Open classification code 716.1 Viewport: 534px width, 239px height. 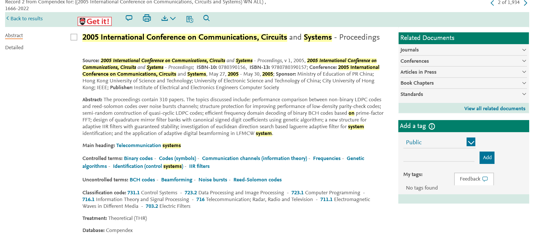[88, 199]
